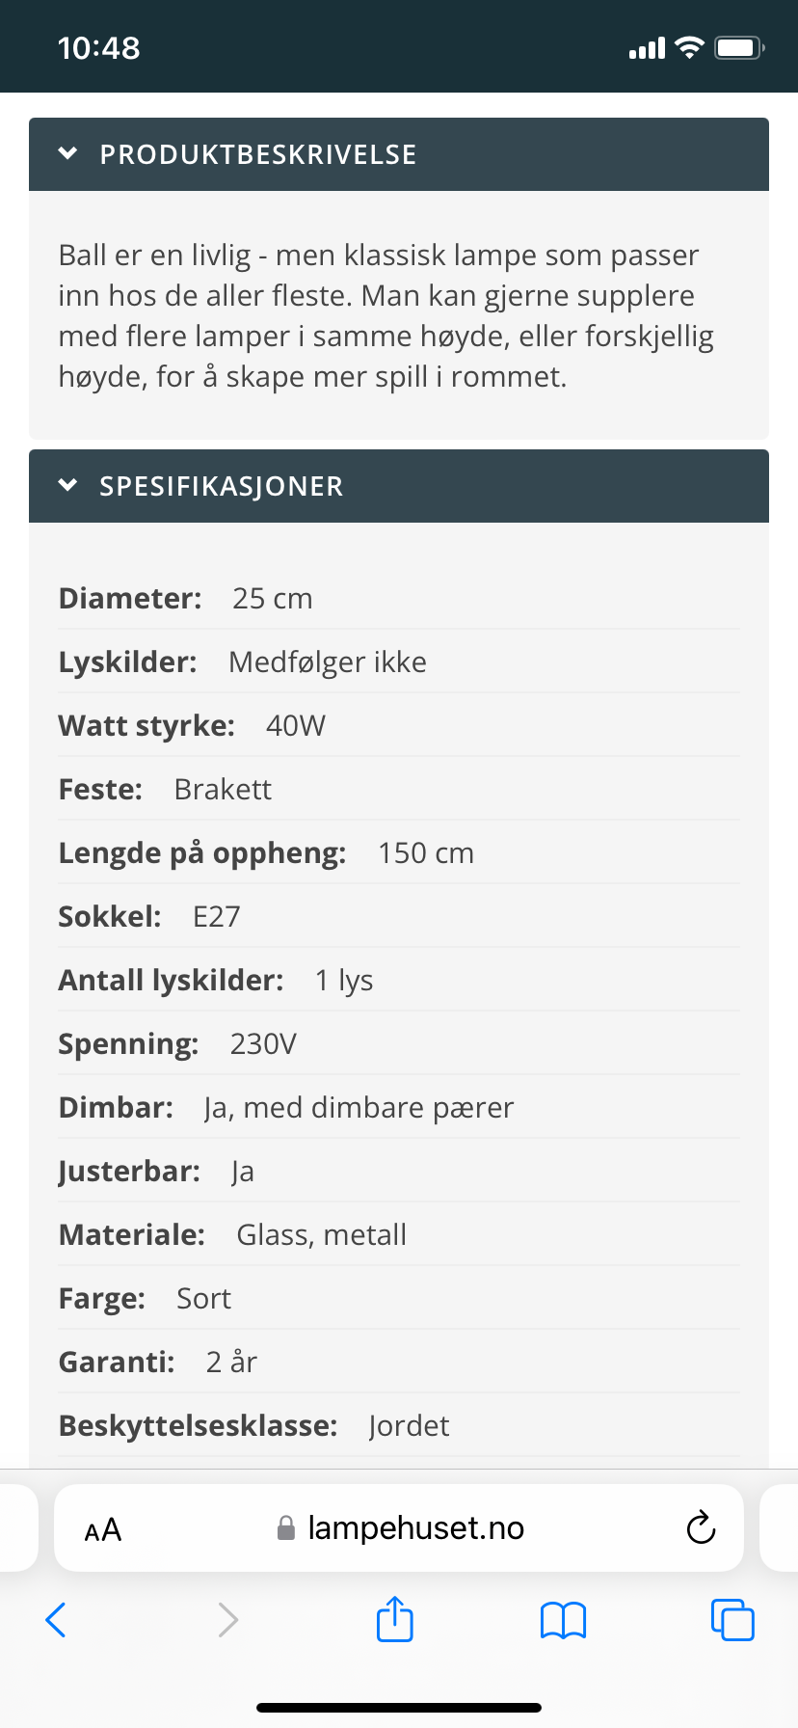Tap the battery indicator
The width and height of the screenshot is (798, 1728).
(x=737, y=46)
